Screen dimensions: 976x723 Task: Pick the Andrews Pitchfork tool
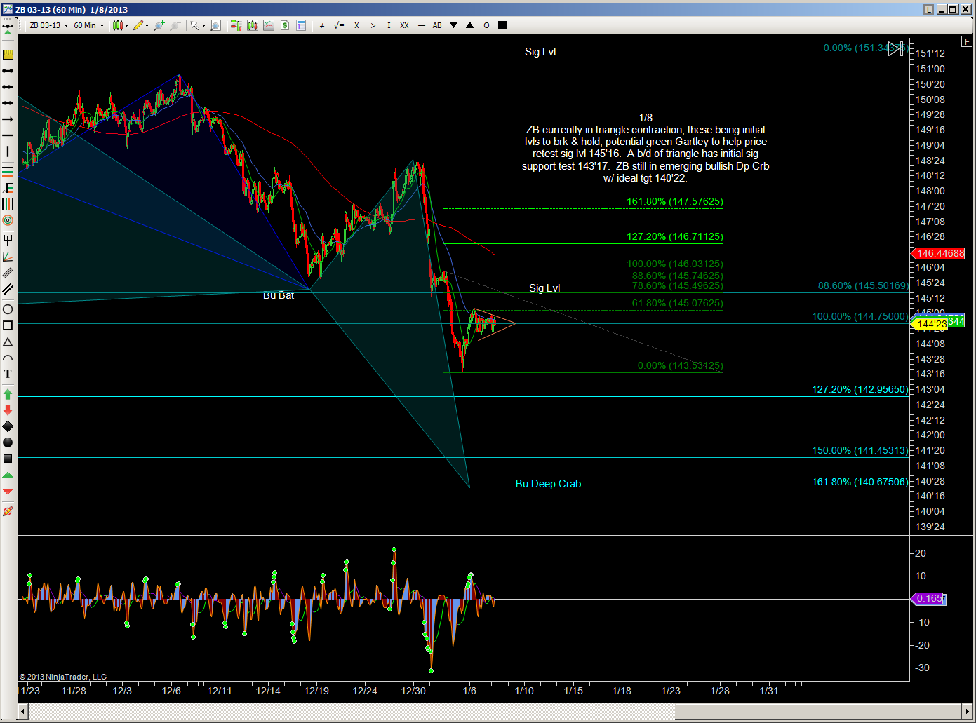(x=8, y=241)
